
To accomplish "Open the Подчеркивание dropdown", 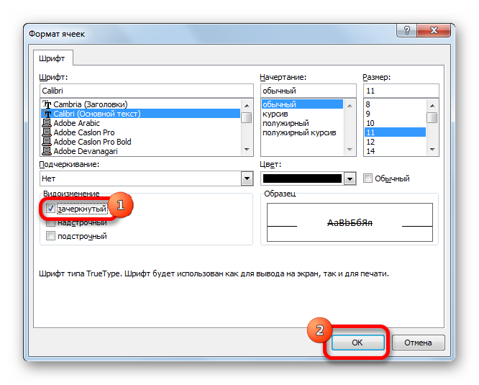I will [x=247, y=178].
